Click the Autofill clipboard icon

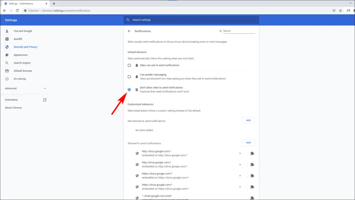7,39
